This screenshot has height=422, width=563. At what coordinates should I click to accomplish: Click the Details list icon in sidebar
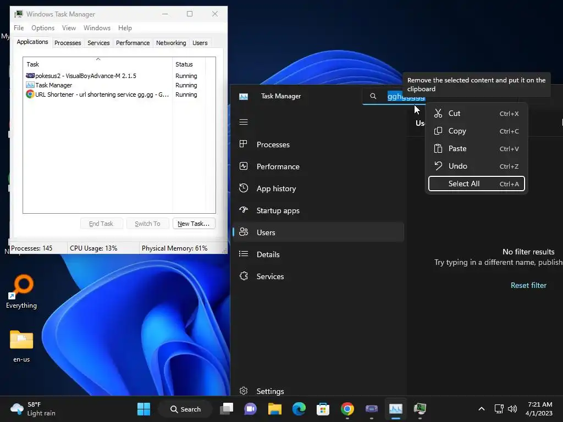pyautogui.click(x=244, y=254)
